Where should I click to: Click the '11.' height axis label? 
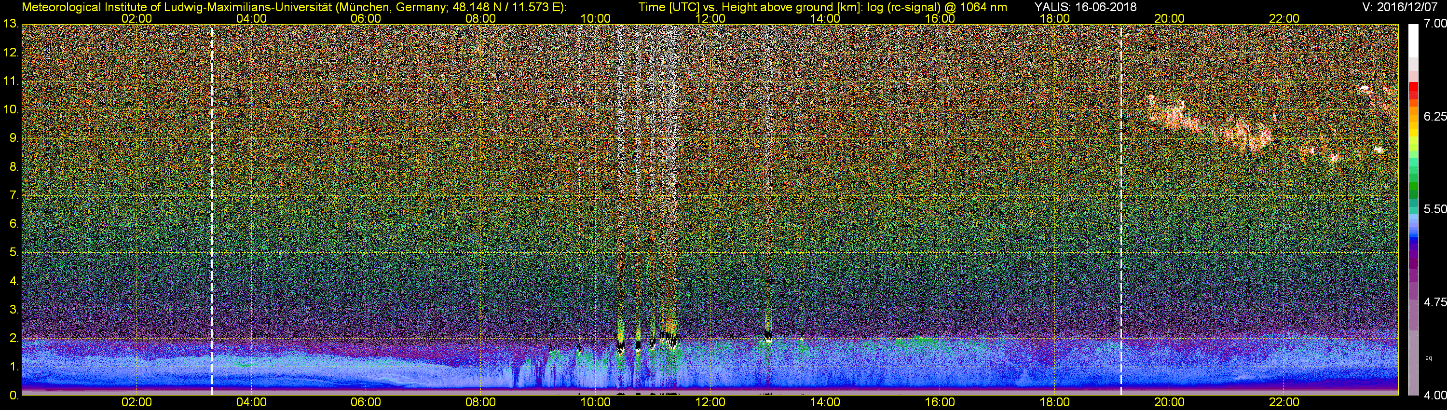[x=11, y=82]
